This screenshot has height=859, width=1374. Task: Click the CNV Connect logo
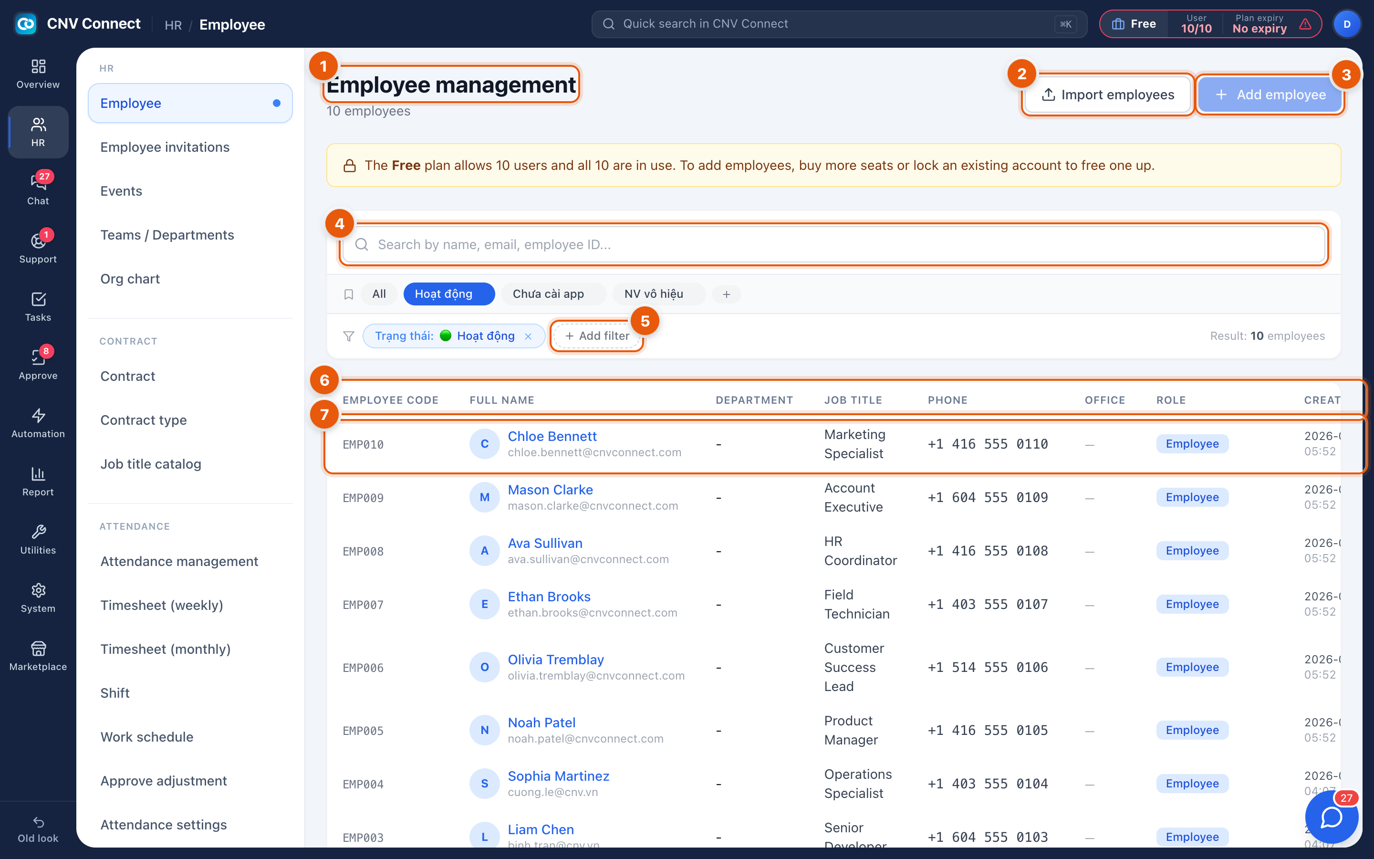(26, 24)
